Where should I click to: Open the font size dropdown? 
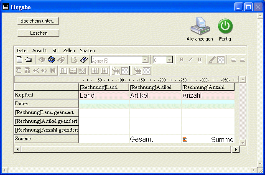pos(169,60)
